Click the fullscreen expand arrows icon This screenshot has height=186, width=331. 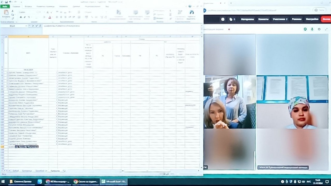point(326,29)
